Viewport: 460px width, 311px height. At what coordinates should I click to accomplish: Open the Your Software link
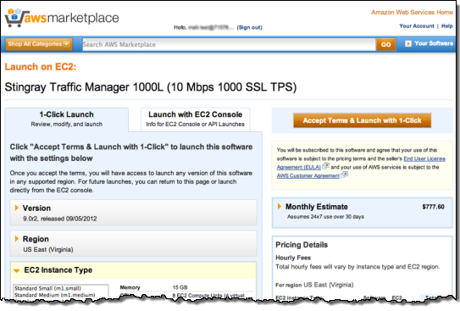(434, 44)
